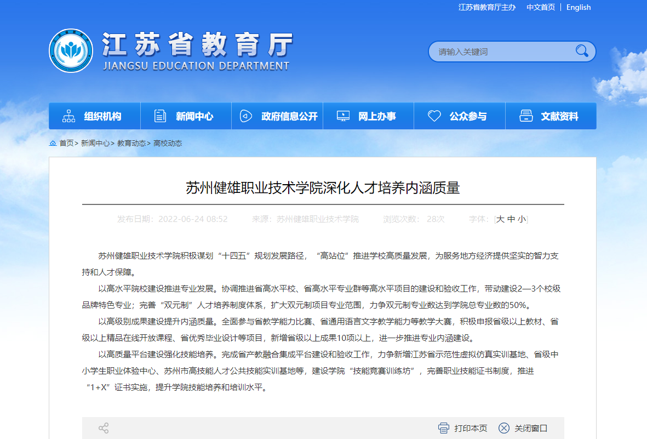Click the search magnifier icon
Image resolution: width=647 pixels, height=439 pixels.
(582, 52)
